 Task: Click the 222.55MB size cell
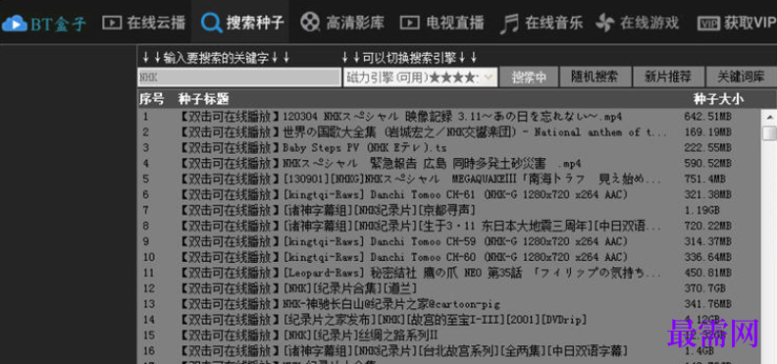point(707,148)
